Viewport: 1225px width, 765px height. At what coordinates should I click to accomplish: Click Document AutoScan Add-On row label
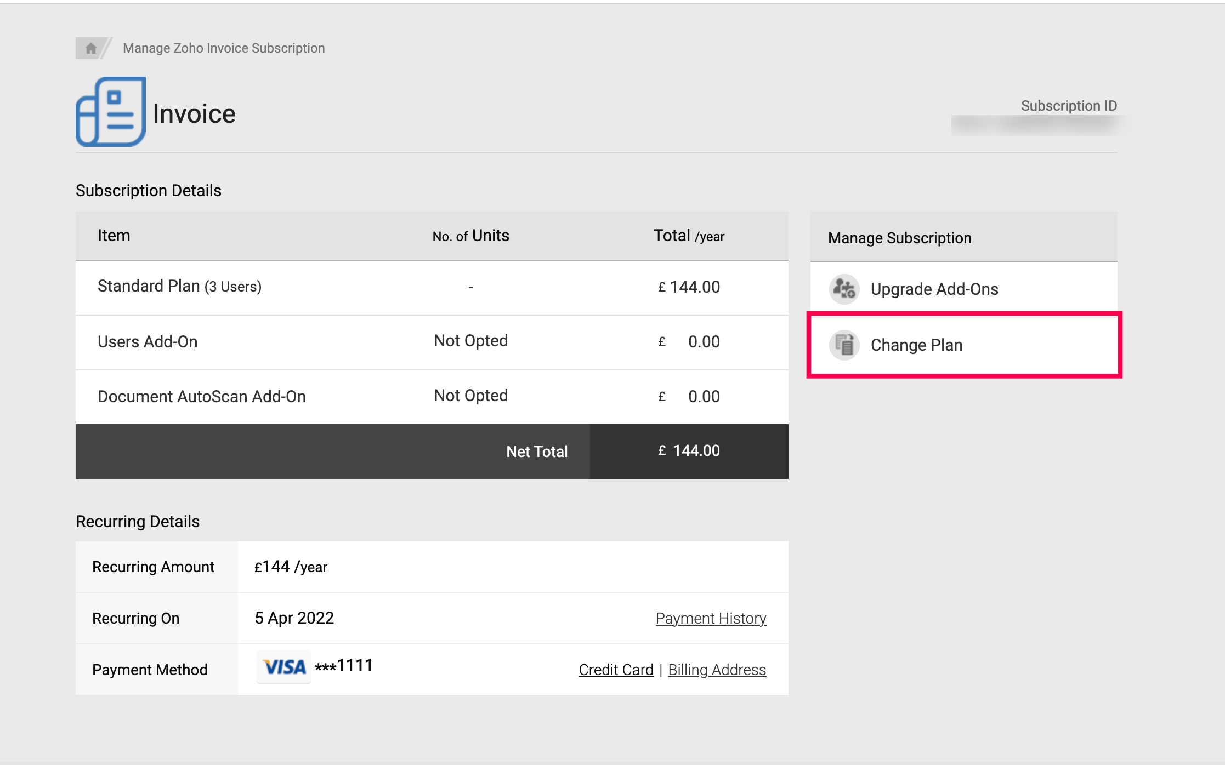(x=202, y=397)
